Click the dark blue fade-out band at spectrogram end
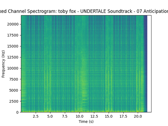This screenshot has width=168, height=126. tap(145, 64)
